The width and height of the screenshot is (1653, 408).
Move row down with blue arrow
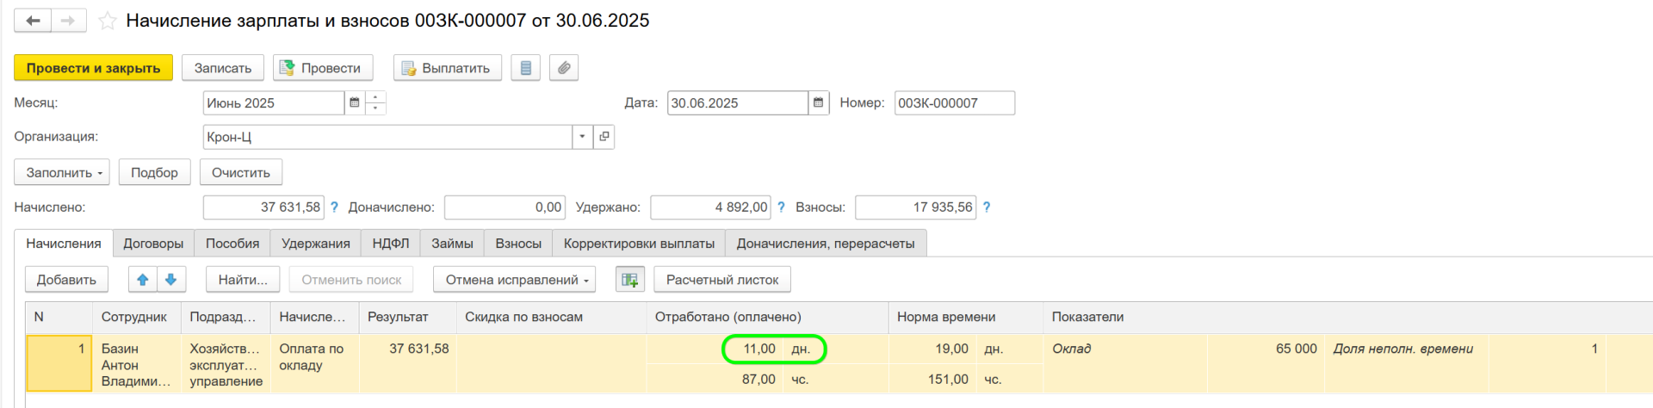point(170,280)
